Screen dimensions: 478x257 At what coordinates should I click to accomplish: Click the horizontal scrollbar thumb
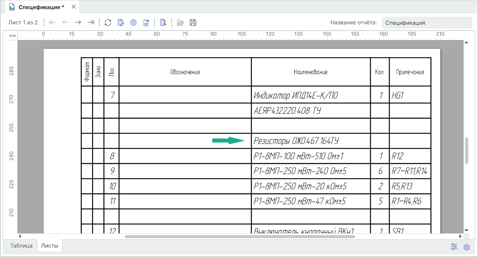tap(240, 237)
